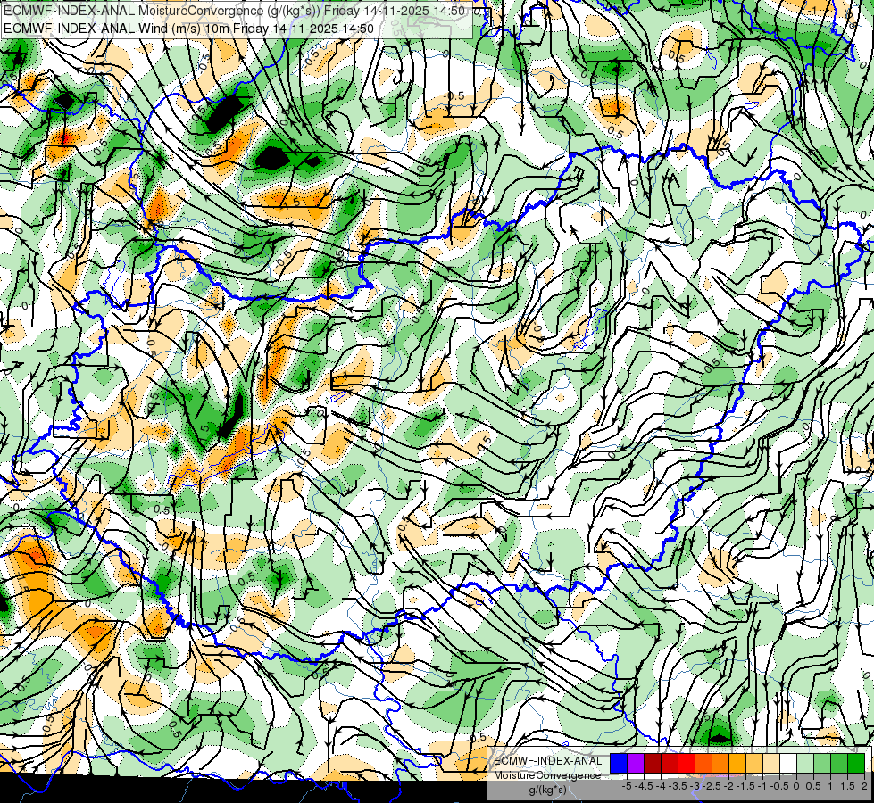Click the 2 tick value on legend scale
Viewport: 874px width, 803px height.
coord(864,786)
